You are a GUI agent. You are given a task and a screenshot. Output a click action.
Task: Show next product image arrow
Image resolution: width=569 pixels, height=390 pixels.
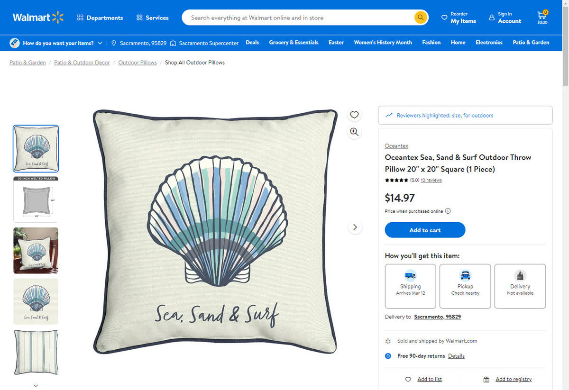coord(355,227)
